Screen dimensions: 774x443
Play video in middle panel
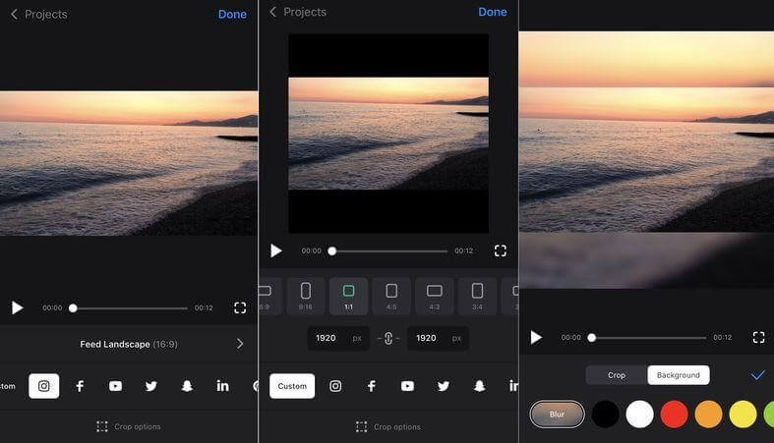(276, 250)
